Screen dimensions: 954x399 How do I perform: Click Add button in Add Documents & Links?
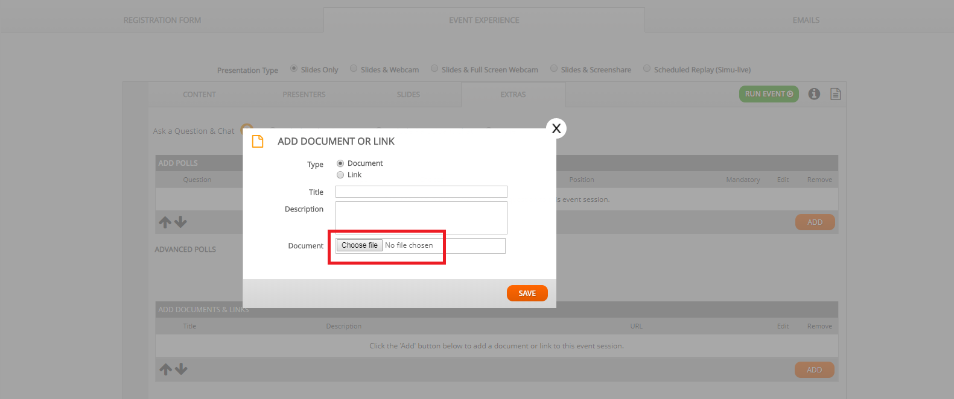tap(815, 370)
